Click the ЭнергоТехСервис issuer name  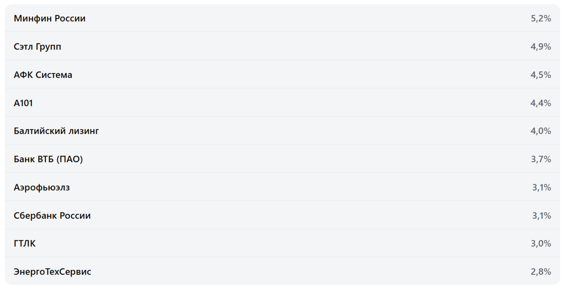pos(53,272)
